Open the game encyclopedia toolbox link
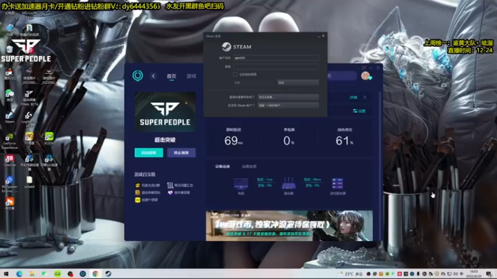The width and height of the screenshot is (497, 279). tap(148, 193)
